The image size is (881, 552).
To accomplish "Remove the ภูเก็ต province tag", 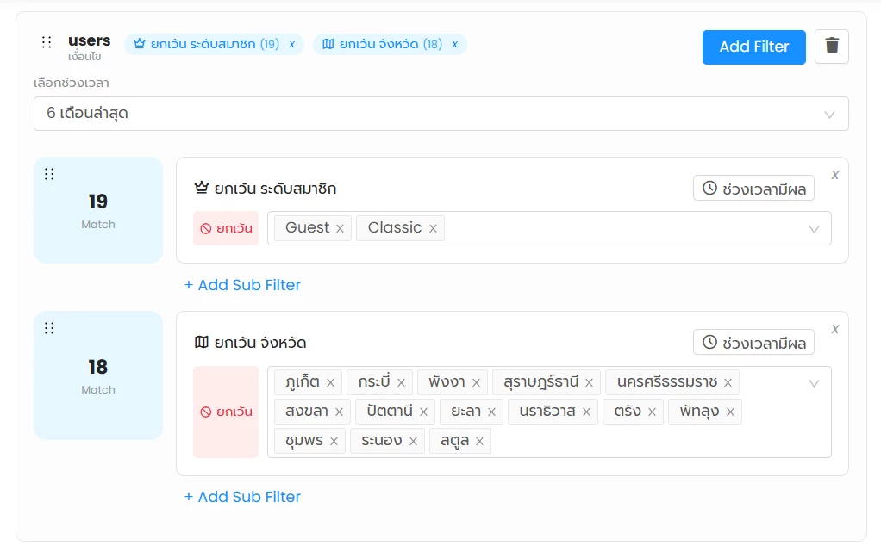I will [x=330, y=382].
